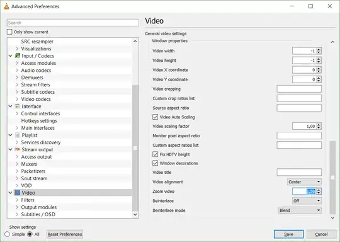Select VOD tree item

(x=26, y=185)
